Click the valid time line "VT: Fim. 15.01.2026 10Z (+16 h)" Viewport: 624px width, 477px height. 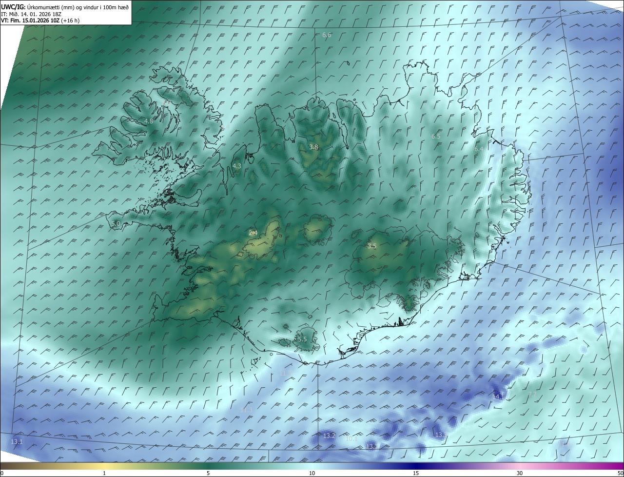40,21
